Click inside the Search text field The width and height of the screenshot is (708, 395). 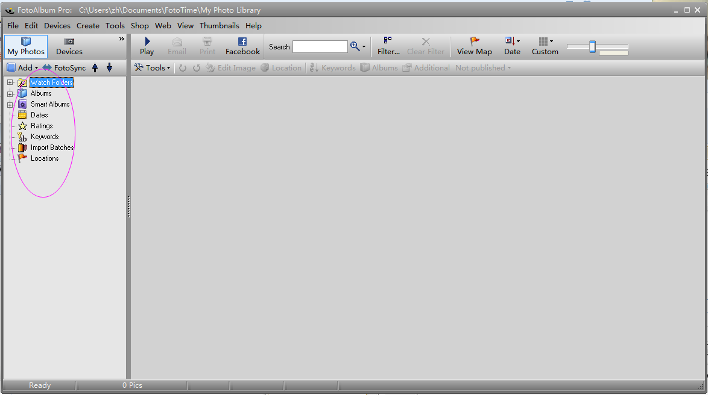(320, 46)
